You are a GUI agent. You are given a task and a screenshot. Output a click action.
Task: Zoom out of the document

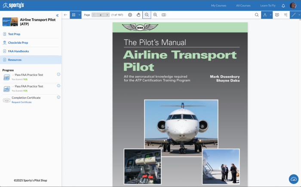point(147,15)
